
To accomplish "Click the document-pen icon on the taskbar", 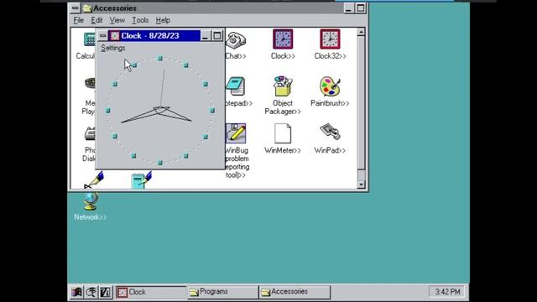I will click(106, 292).
